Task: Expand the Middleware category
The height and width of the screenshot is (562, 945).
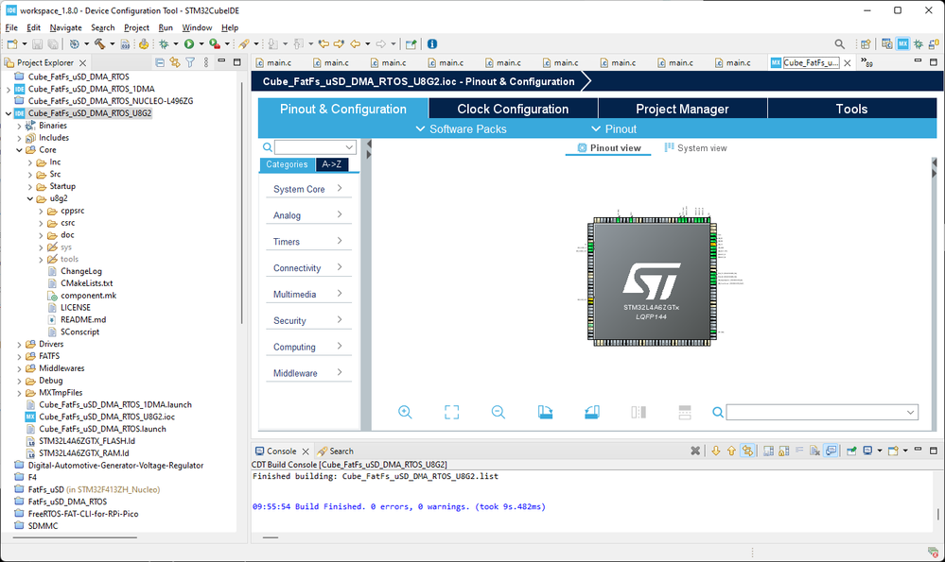Action: 308,373
